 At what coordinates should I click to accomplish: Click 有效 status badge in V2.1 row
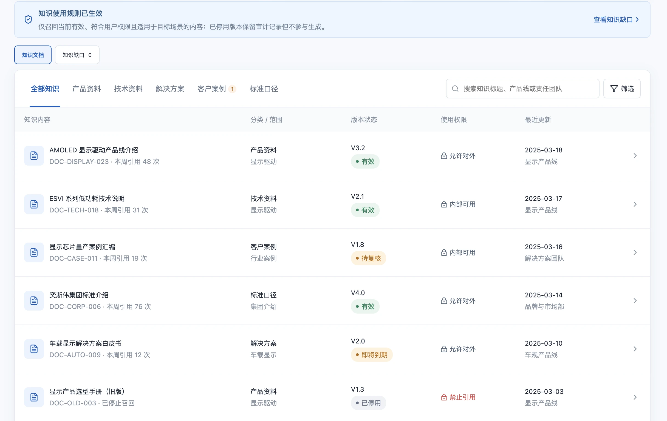tap(365, 210)
